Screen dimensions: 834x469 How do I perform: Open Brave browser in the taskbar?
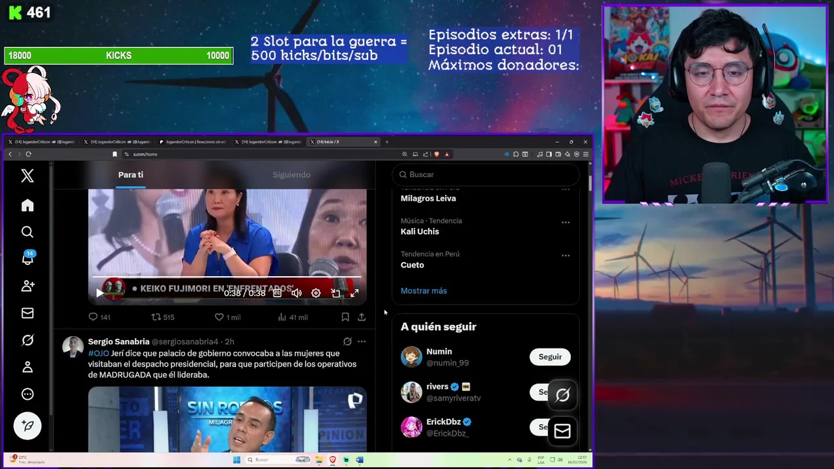pyautogui.click(x=333, y=460)
